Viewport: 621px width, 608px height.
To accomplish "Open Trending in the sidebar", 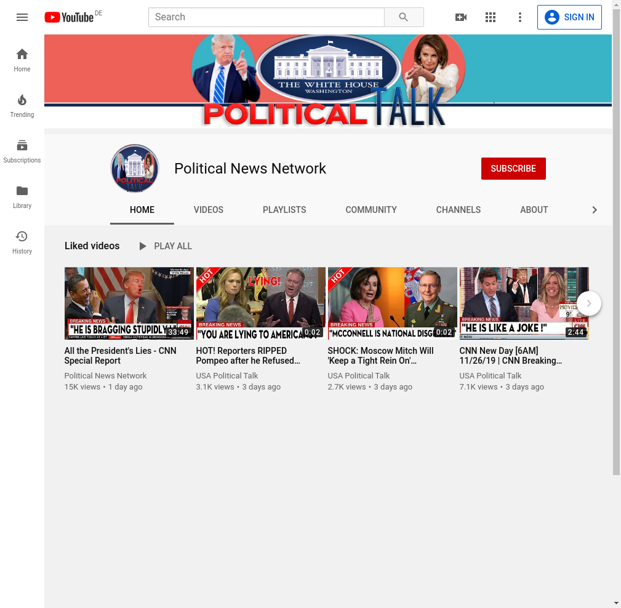I will [22, 106].
